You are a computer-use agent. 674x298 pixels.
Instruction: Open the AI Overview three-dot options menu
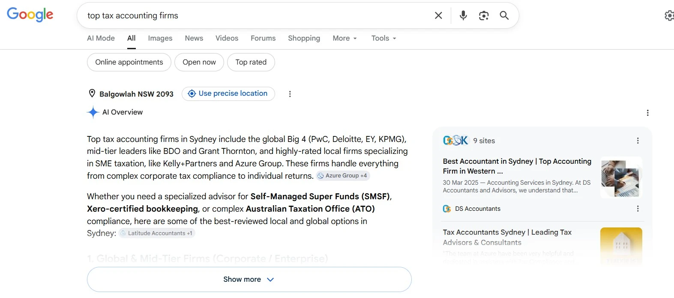tap(647, 113)
